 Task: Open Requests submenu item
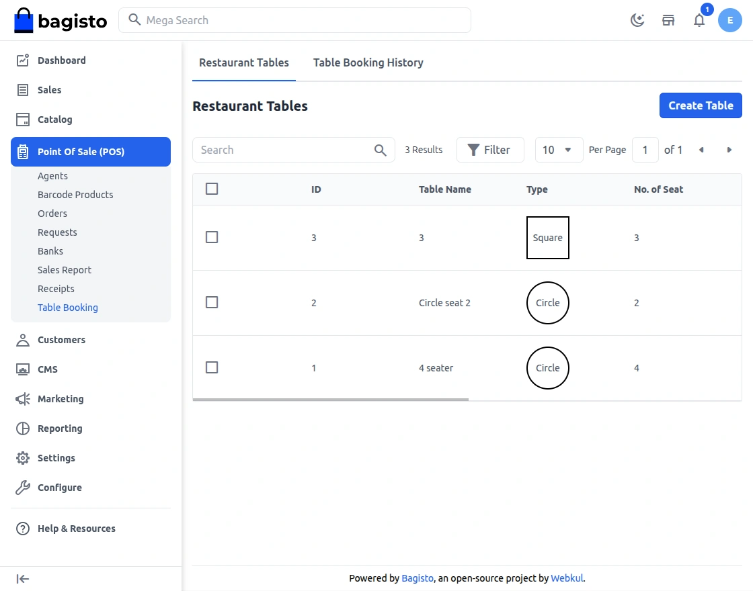click(57, 232)
